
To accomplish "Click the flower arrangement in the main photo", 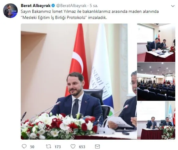I will coord(59,126).
